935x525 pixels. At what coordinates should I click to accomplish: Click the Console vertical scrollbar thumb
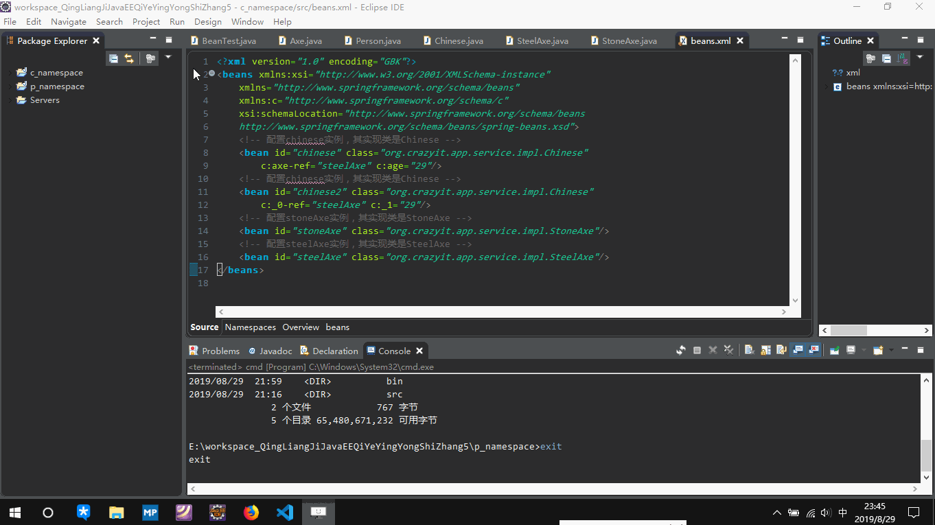pos(927,456)
